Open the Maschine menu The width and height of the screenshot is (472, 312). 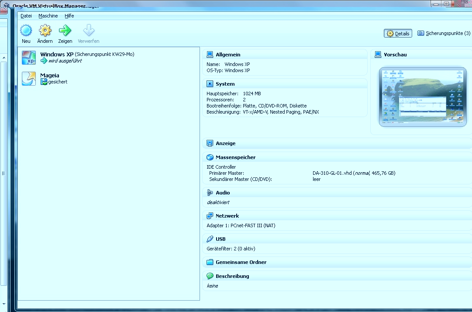[x=48, y=16]
